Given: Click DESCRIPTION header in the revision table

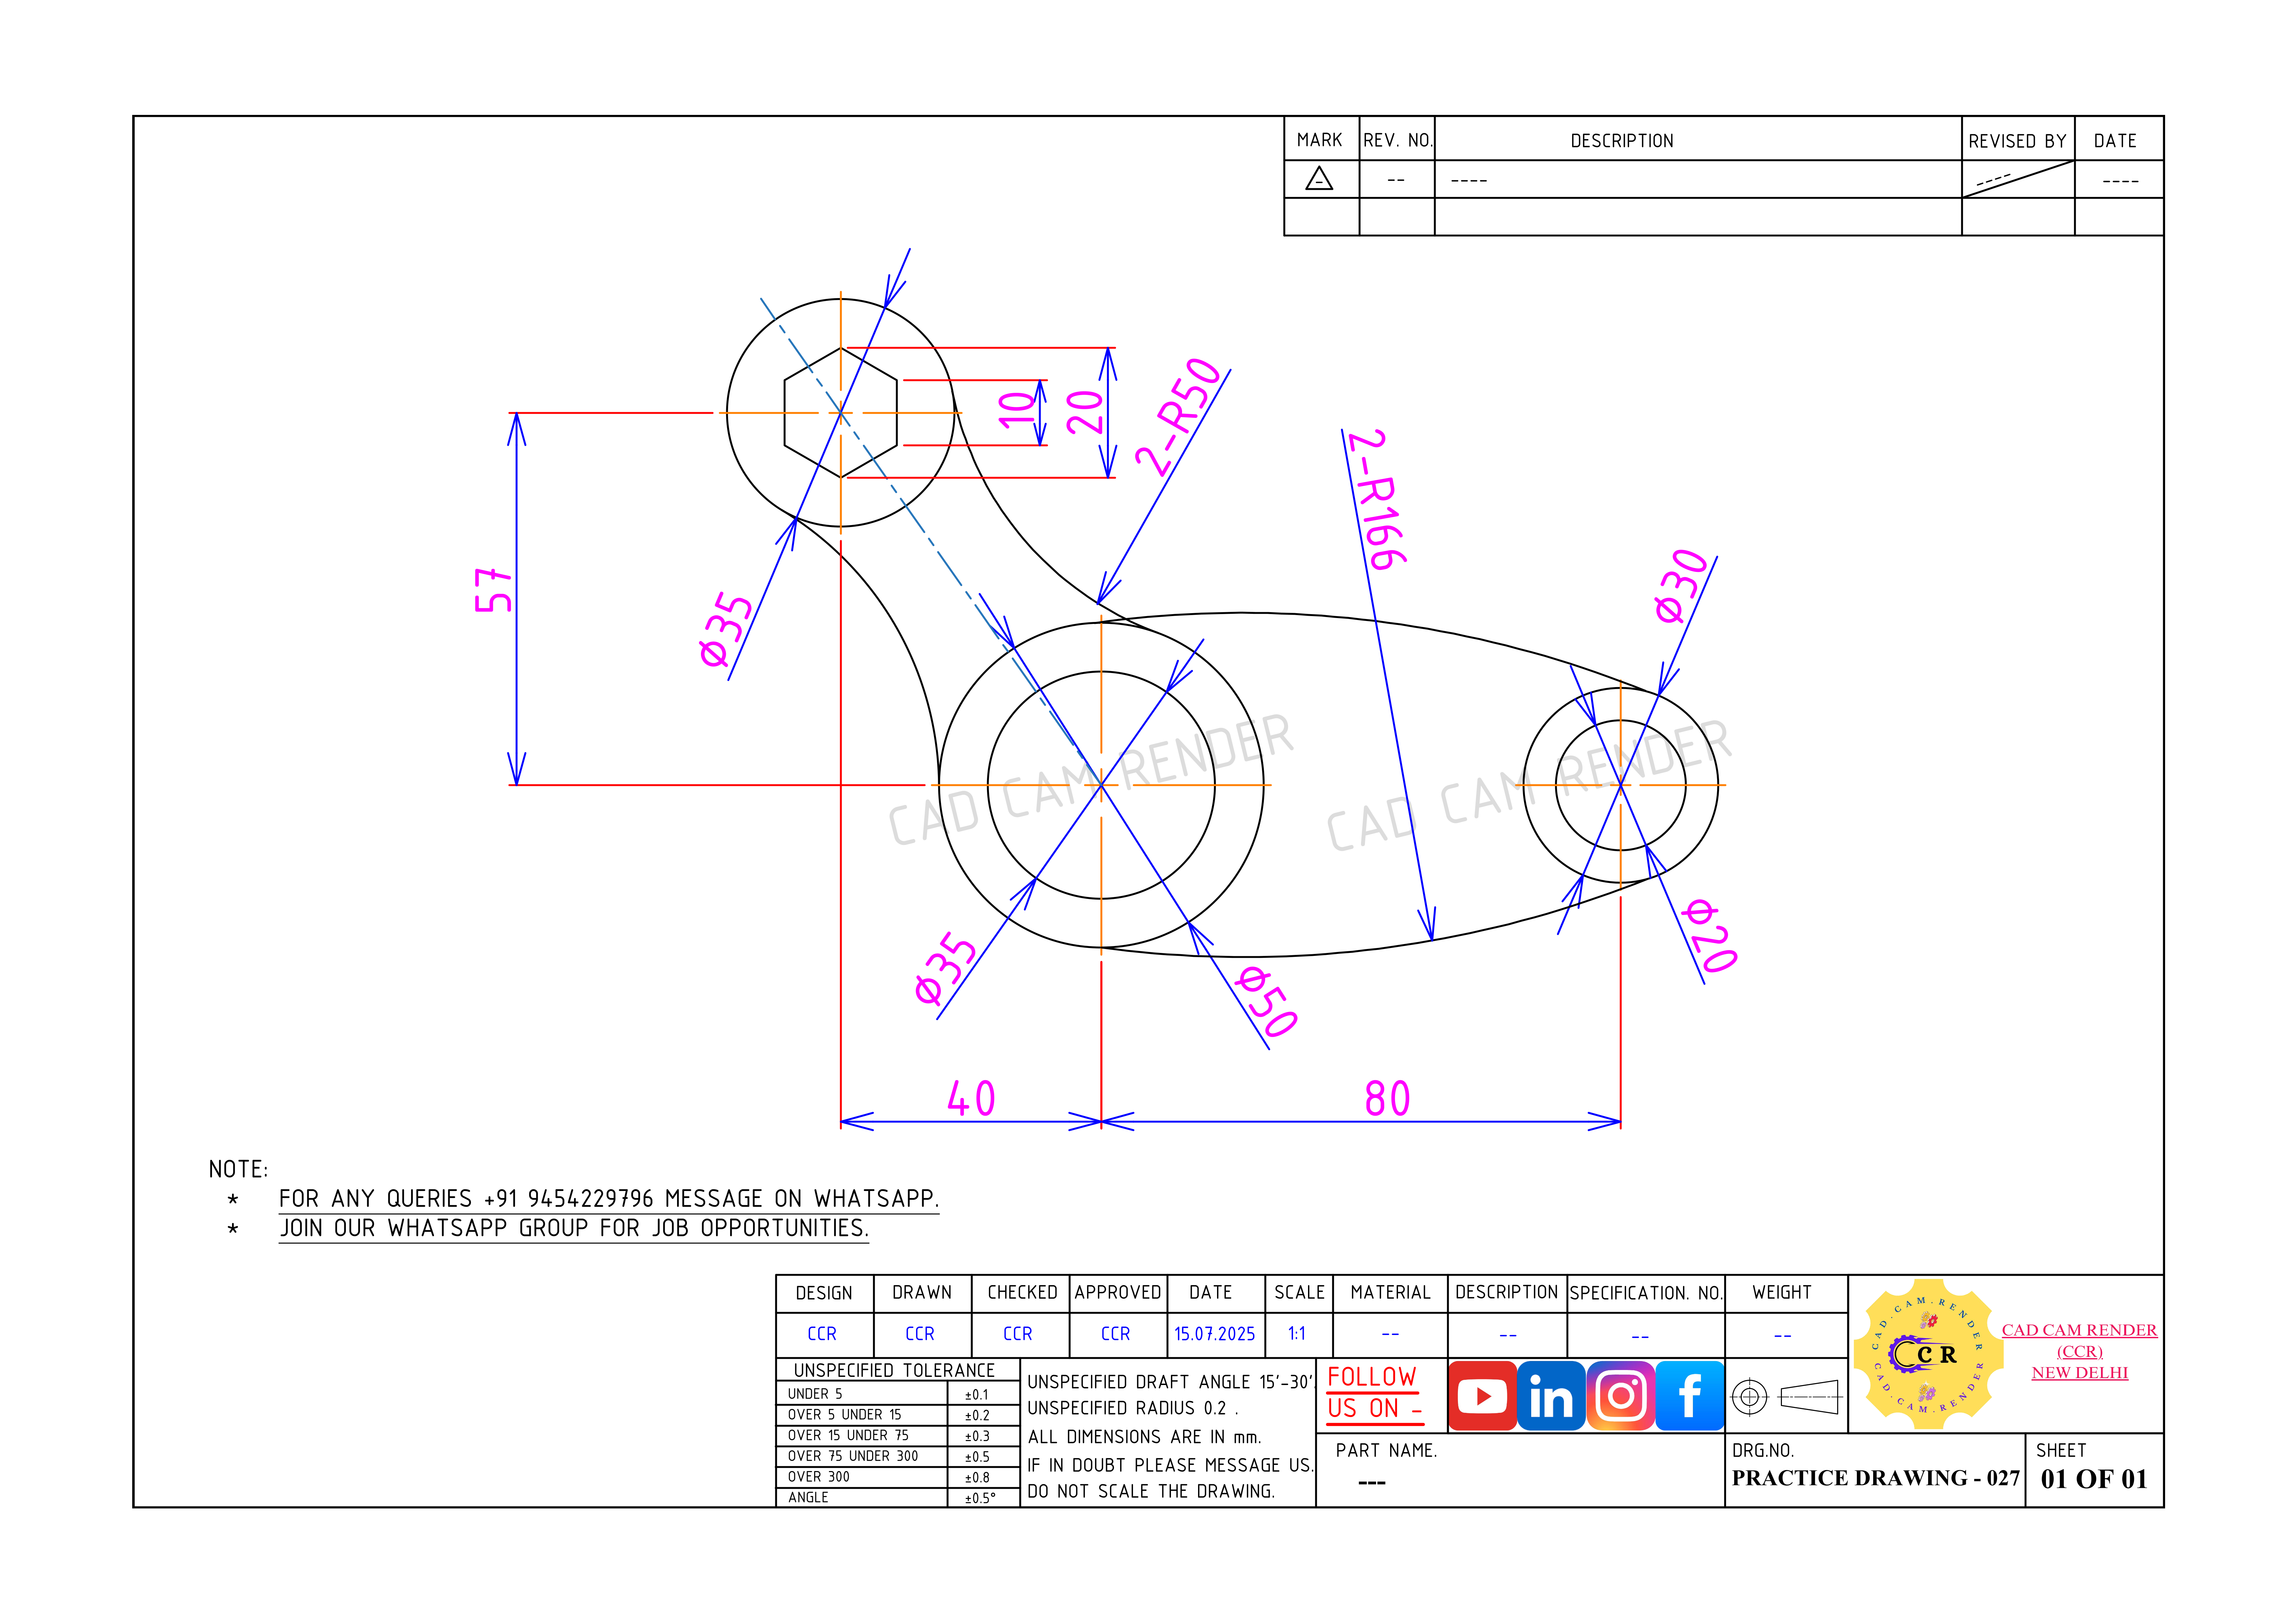Looking at the screenshot, I should [1622, 141].
